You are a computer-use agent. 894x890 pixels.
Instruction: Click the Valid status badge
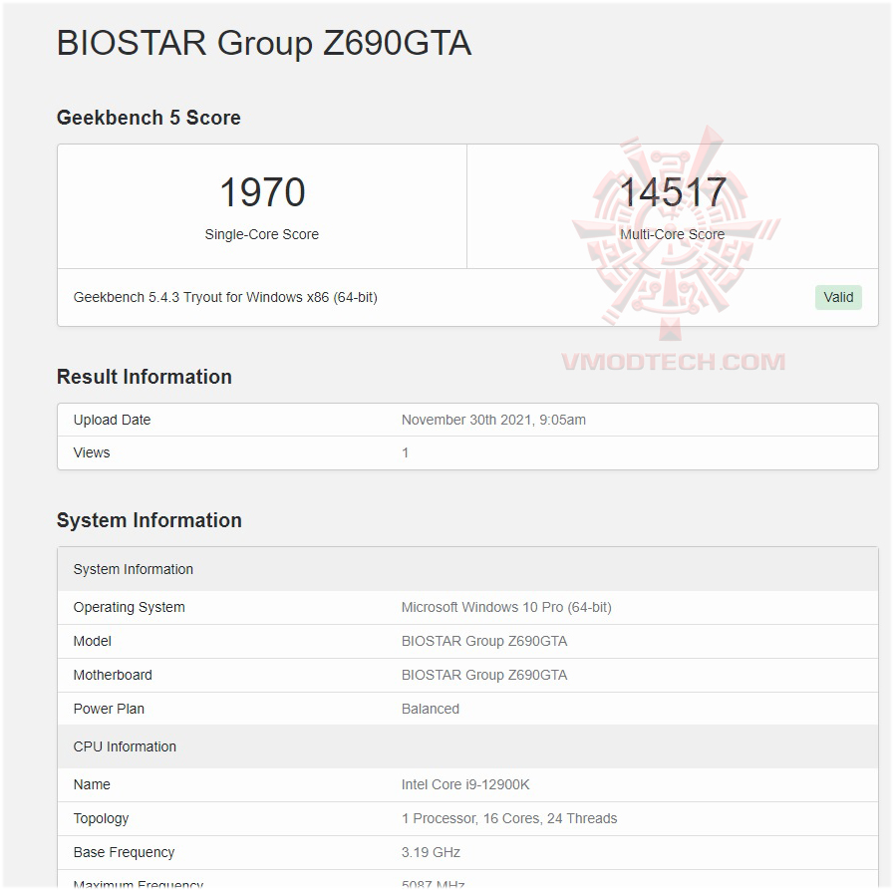click(x=838, y=297)
